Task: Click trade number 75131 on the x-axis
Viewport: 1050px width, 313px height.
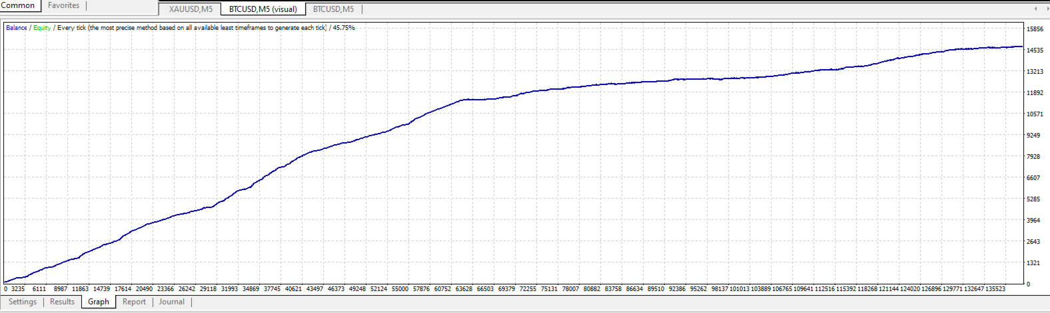Action: (x=549, y=289)
